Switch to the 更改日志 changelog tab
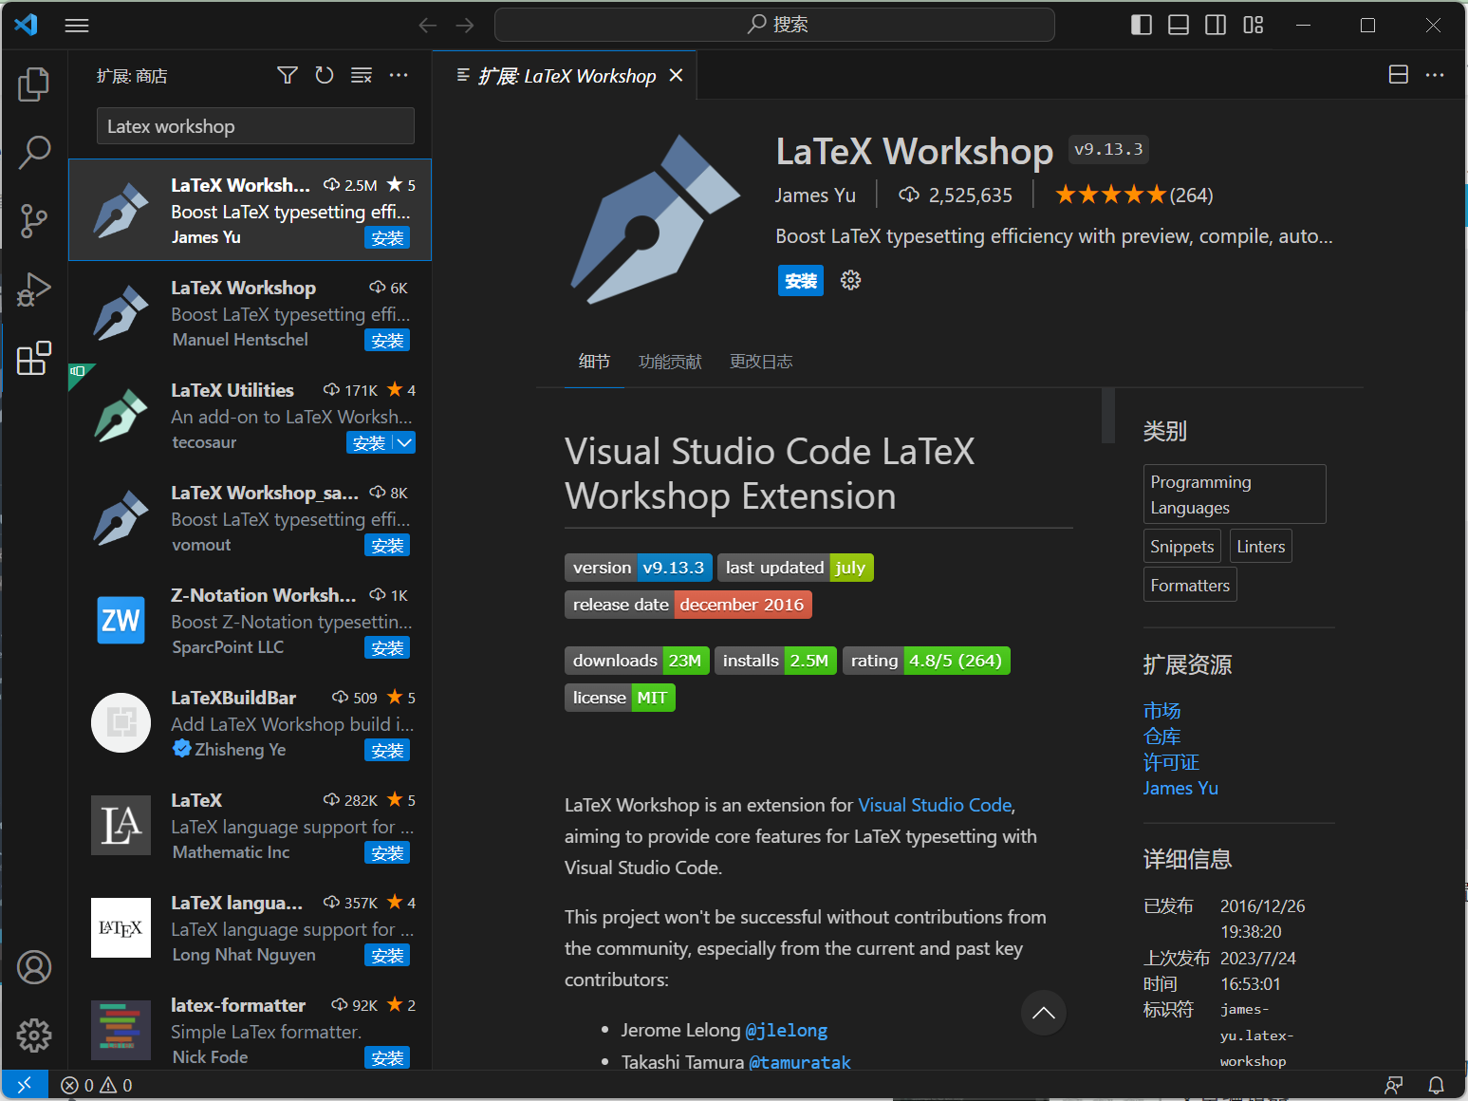Viewport: 1468px width, 1101px height. (x=761, y=362)
